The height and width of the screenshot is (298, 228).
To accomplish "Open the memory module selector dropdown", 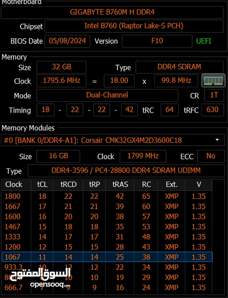I will [x=113, y=140].
